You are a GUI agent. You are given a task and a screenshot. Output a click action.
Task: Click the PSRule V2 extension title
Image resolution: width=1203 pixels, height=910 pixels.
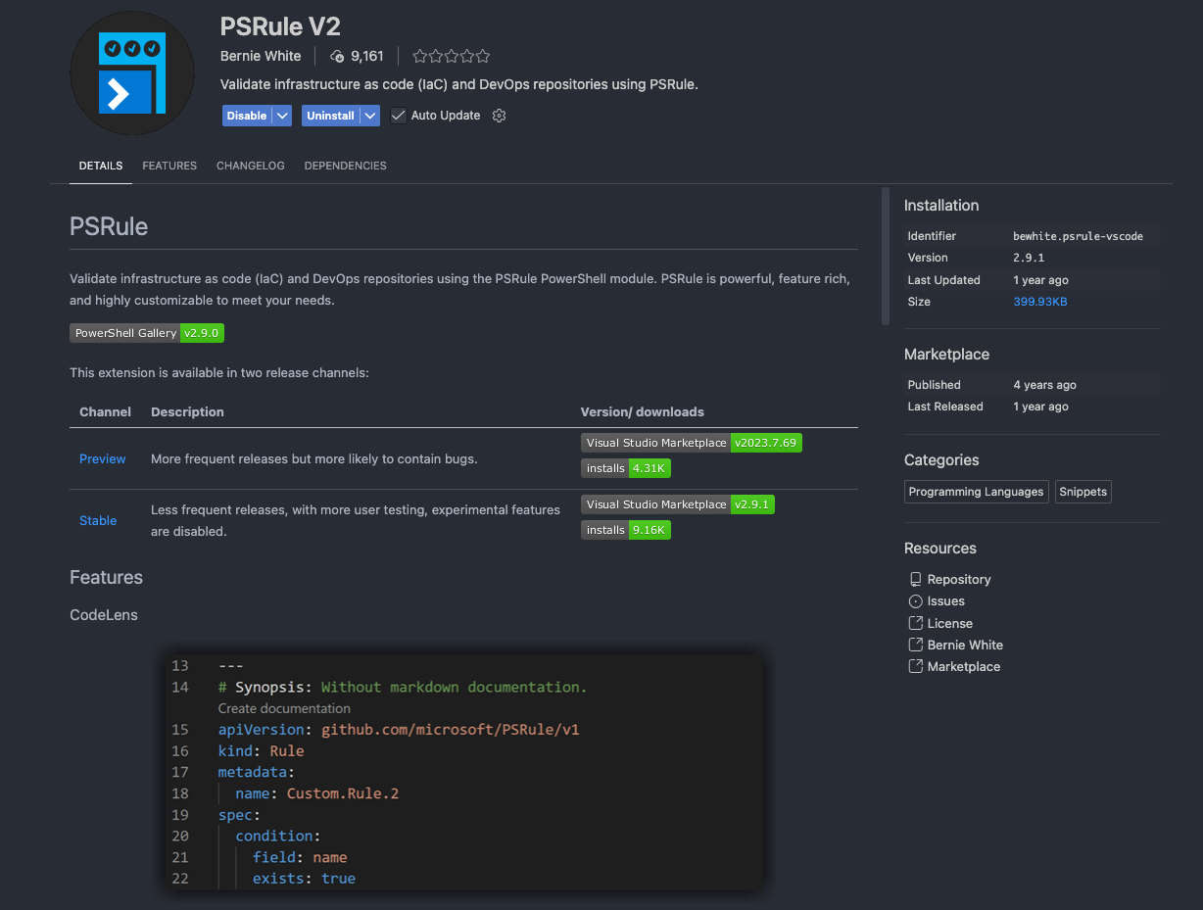(x=280, y=25)
